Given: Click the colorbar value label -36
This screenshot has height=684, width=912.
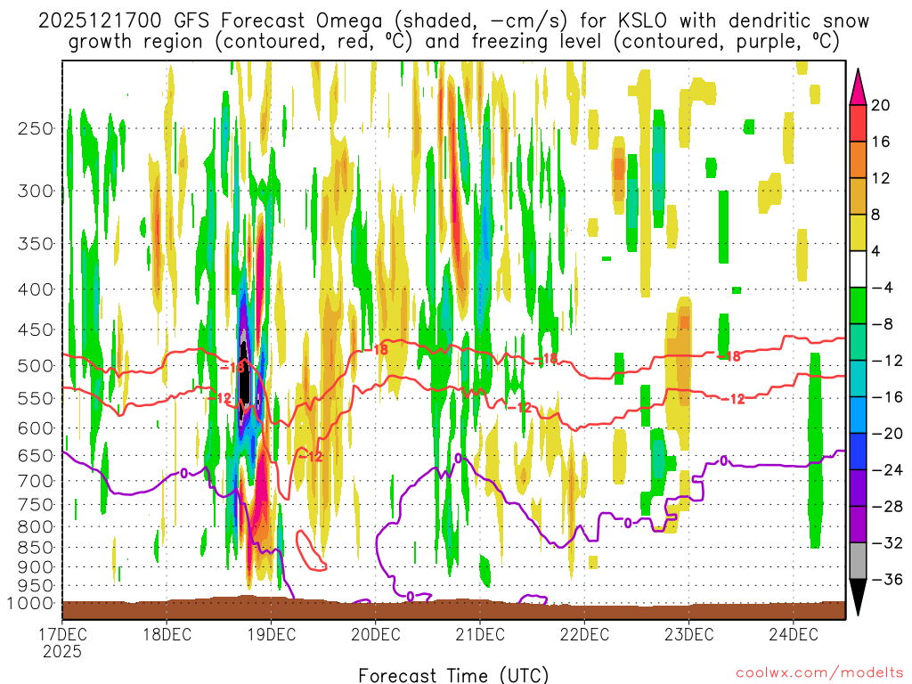Looking at the screenshot, I should 887,579.
